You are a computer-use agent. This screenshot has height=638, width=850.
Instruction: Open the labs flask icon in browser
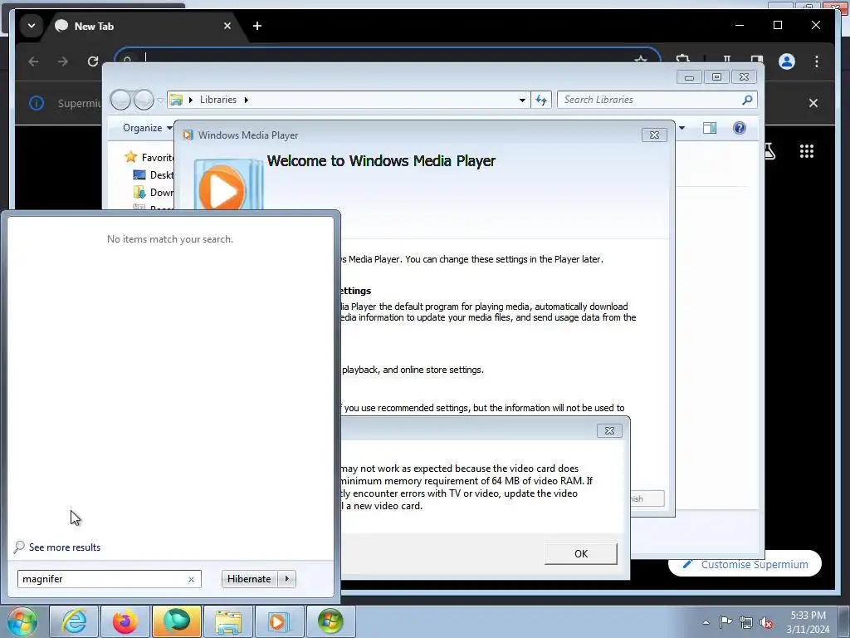coord(769,151)
